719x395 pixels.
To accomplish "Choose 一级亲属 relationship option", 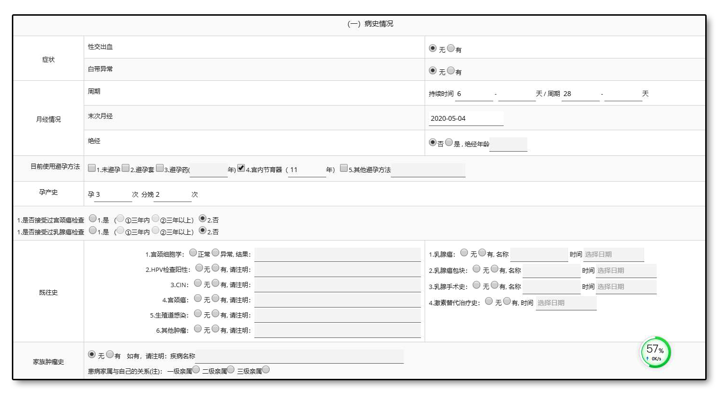I will 196,369.
